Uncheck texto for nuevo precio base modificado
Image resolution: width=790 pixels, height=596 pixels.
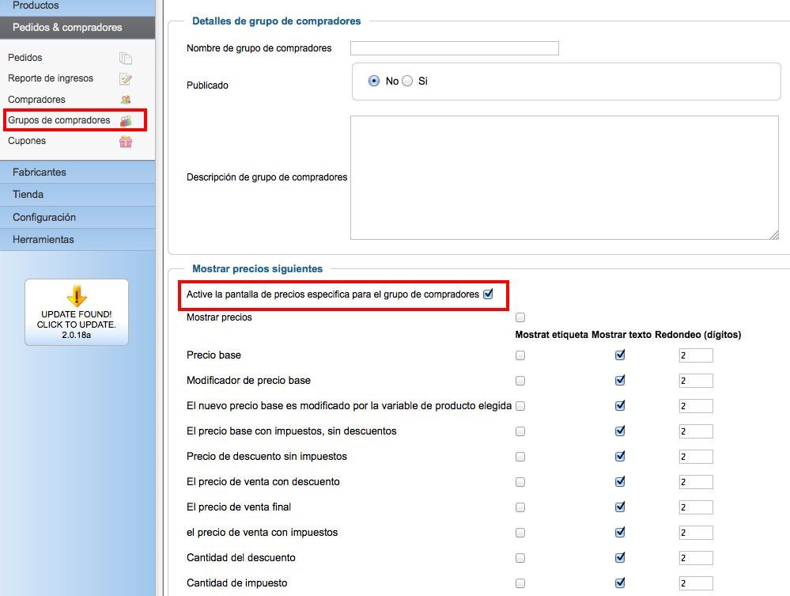point(620,405)
